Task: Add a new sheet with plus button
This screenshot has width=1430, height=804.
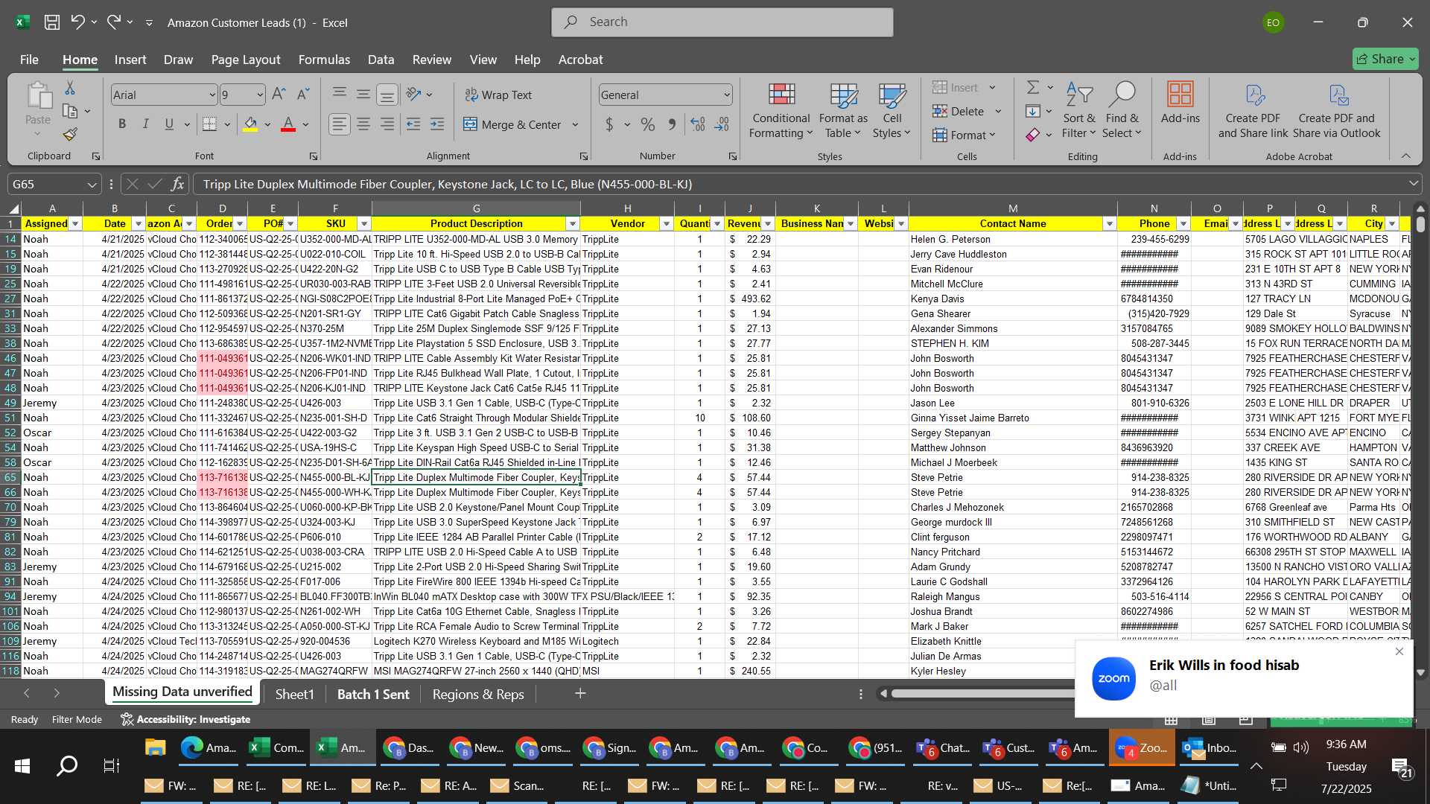Action: click(580, 694)
